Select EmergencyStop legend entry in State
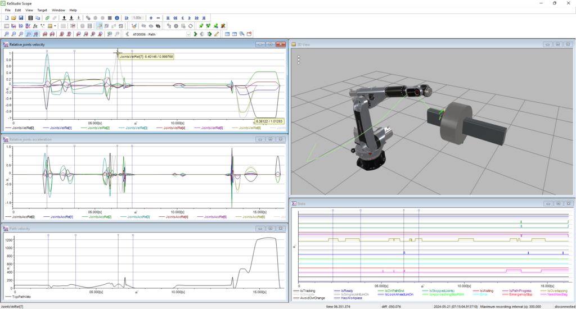Image resolution: width=576 pixels, height=309 pixels. [517, 294]
